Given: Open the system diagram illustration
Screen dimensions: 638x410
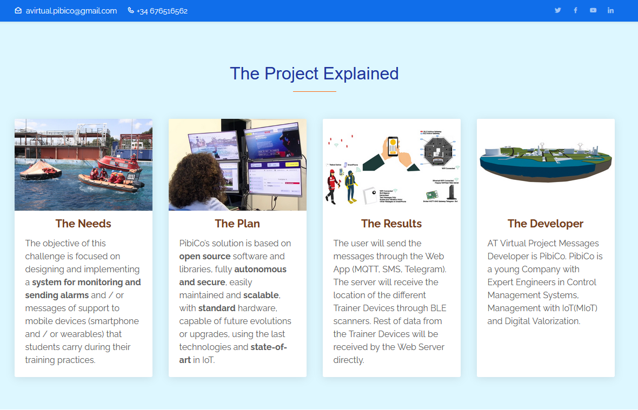Looking at the screenshot, I should [x=392, y=165].
